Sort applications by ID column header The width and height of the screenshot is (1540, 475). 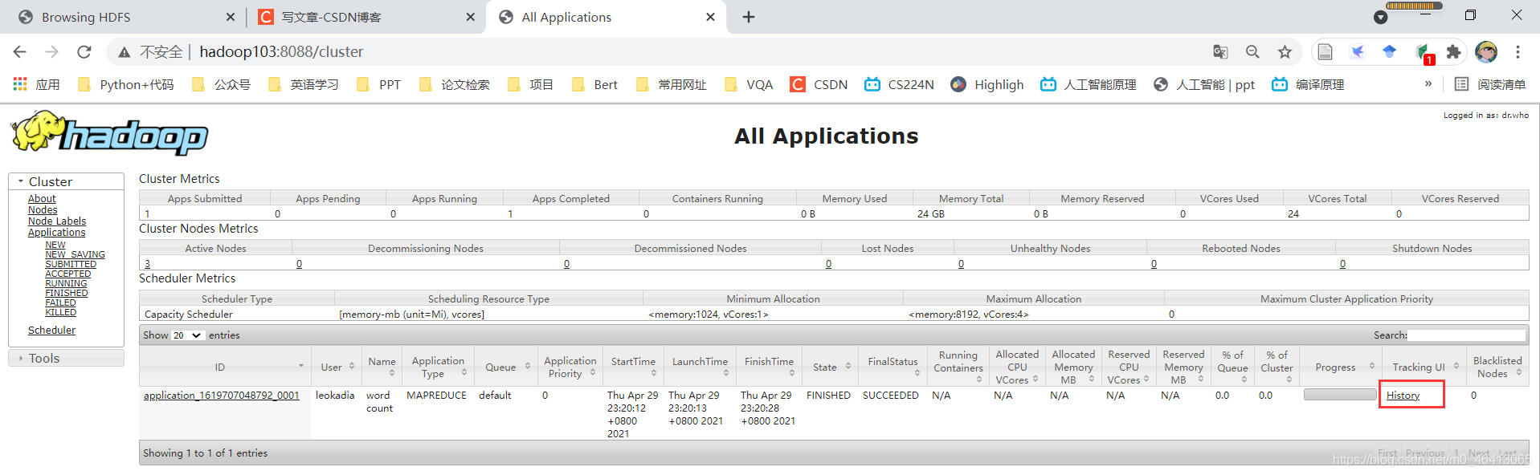pyautogui.click(x=225, y=367)
